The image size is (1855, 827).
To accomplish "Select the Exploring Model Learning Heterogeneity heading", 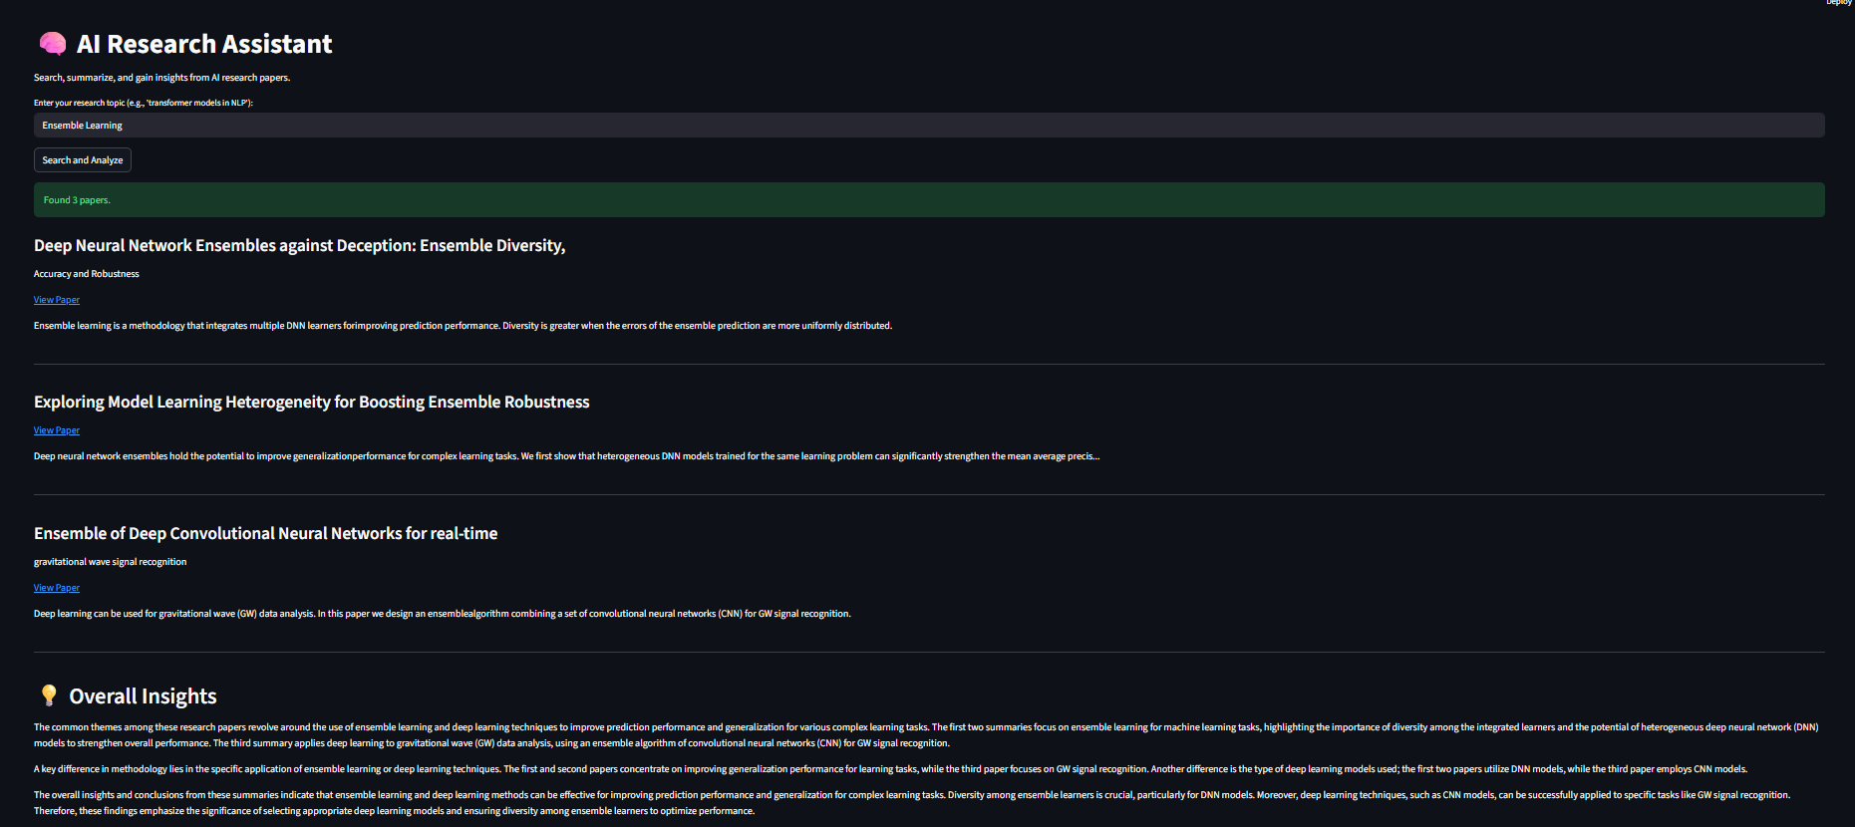I will point(311,403).
